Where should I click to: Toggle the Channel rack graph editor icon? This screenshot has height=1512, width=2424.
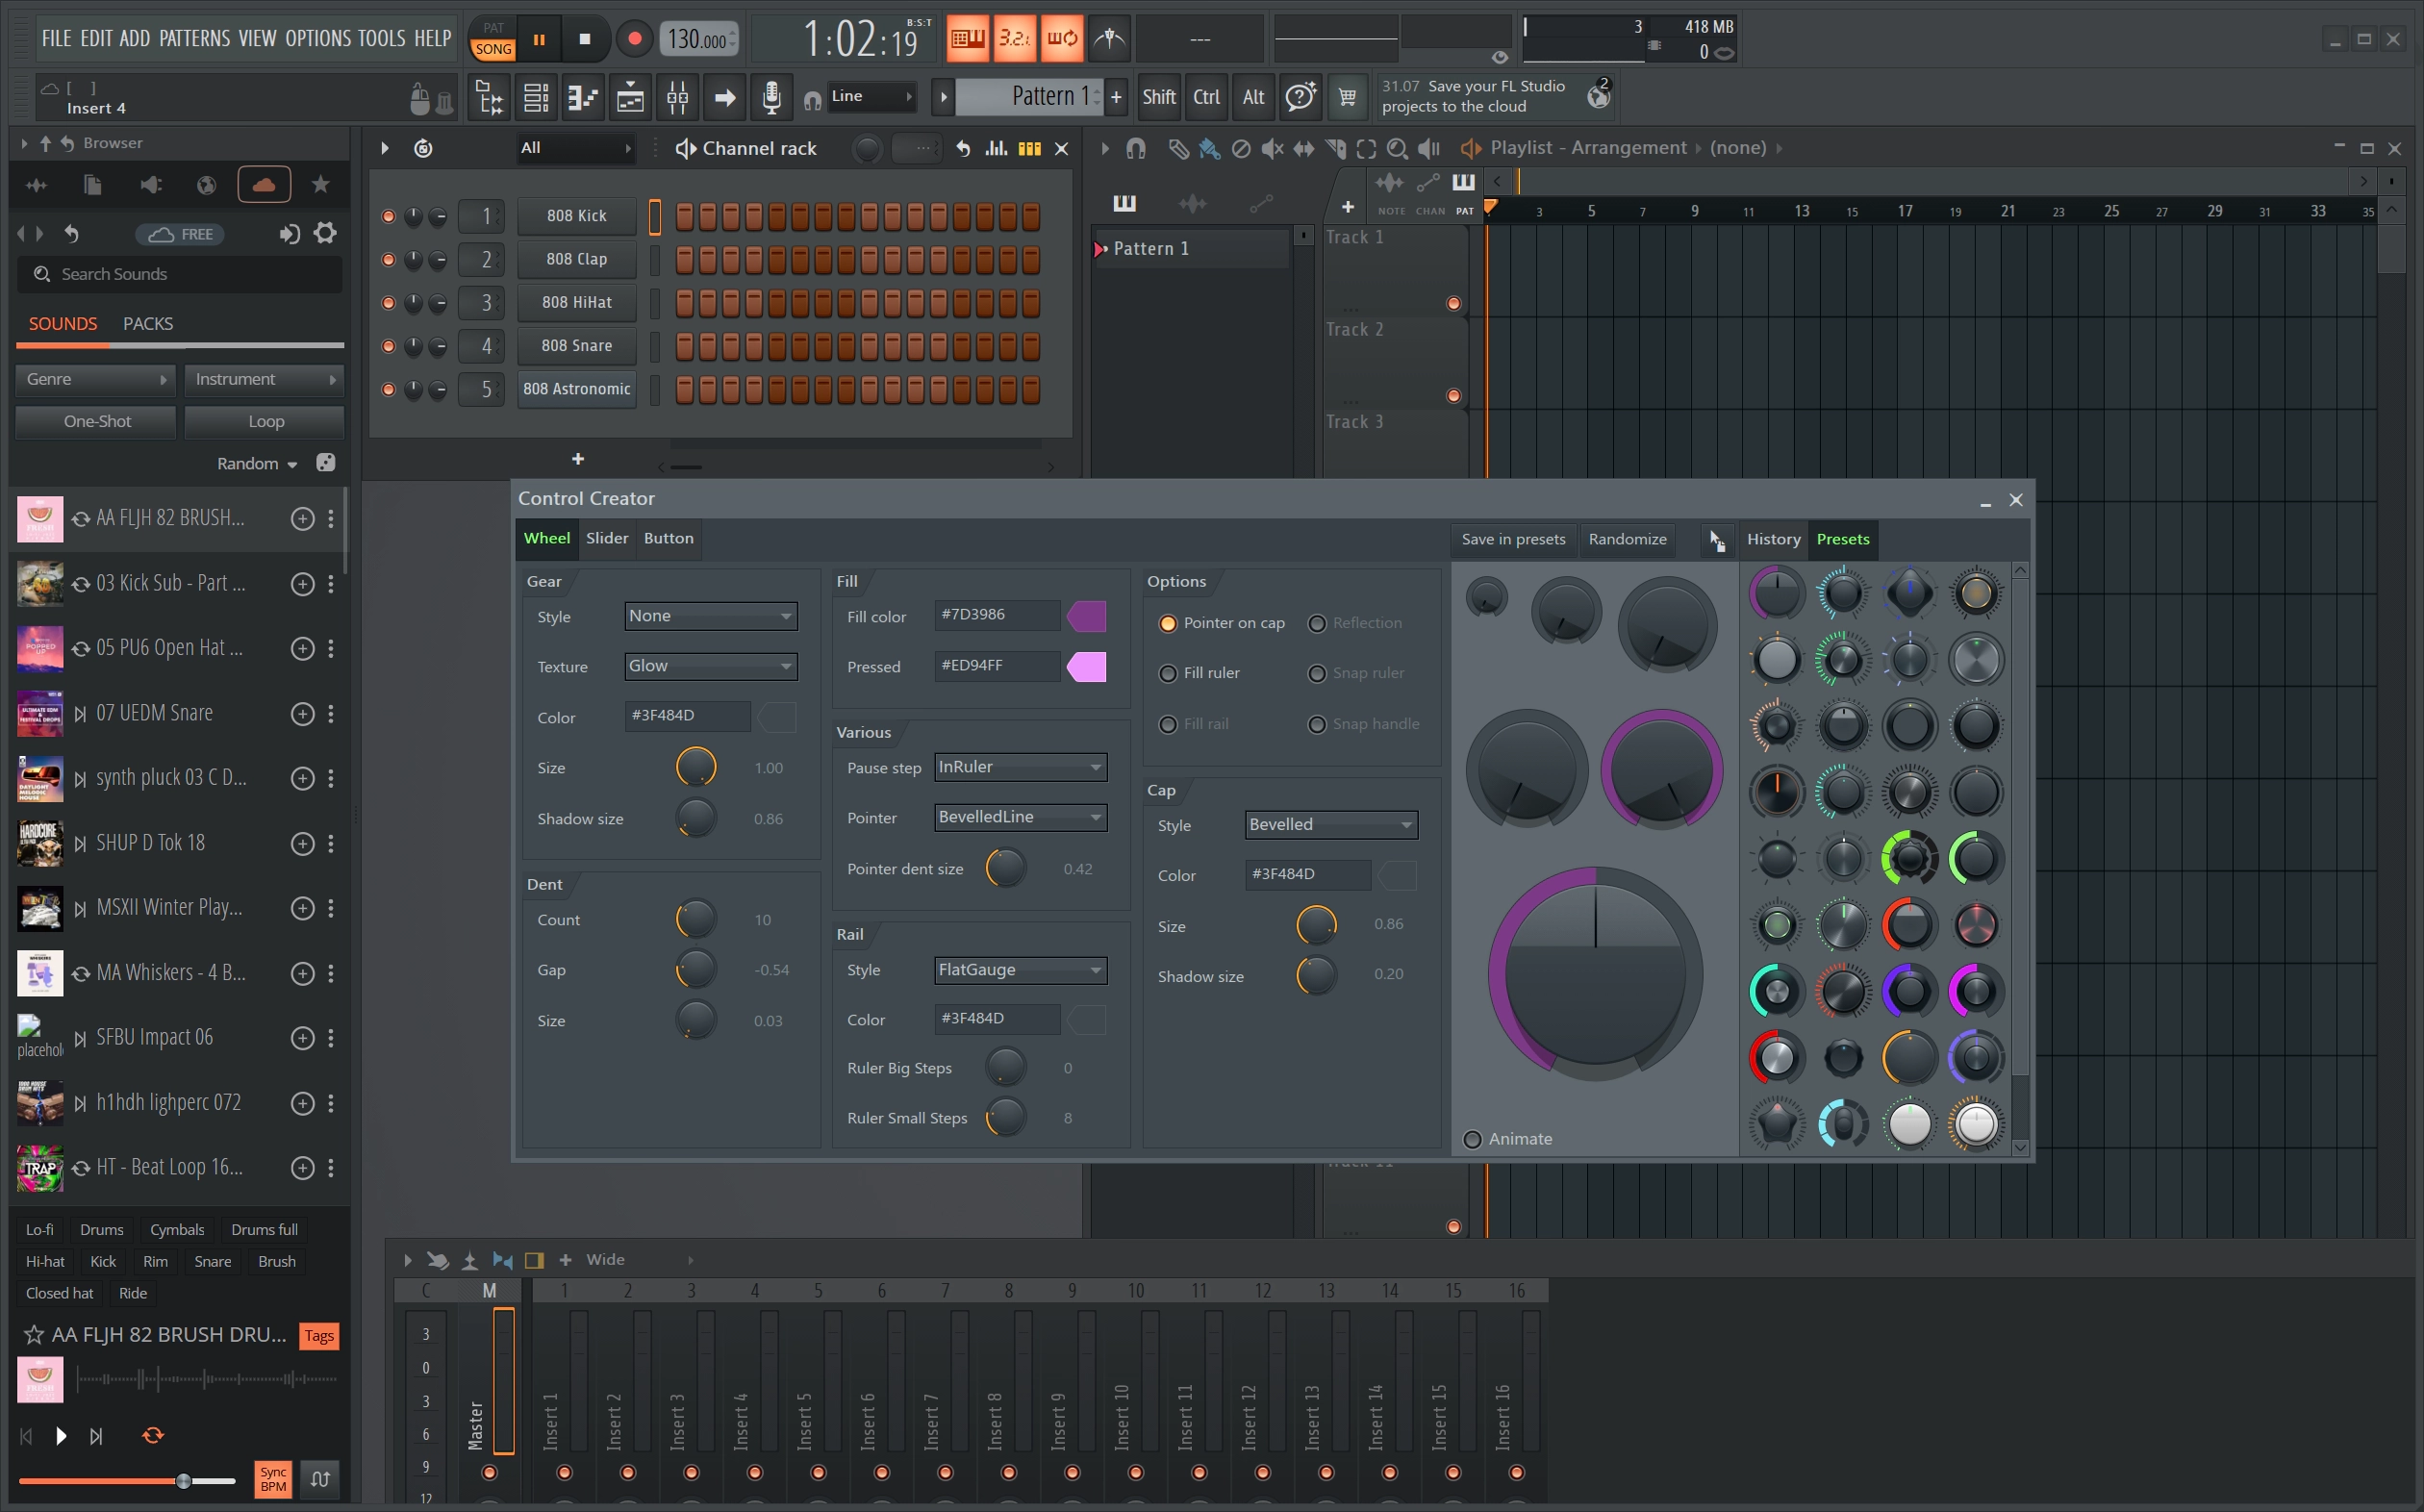pyautogui.click(x=996, y=148)
